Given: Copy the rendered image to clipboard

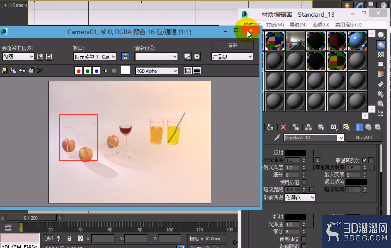Looking at the screenshot, I should 13,71.
